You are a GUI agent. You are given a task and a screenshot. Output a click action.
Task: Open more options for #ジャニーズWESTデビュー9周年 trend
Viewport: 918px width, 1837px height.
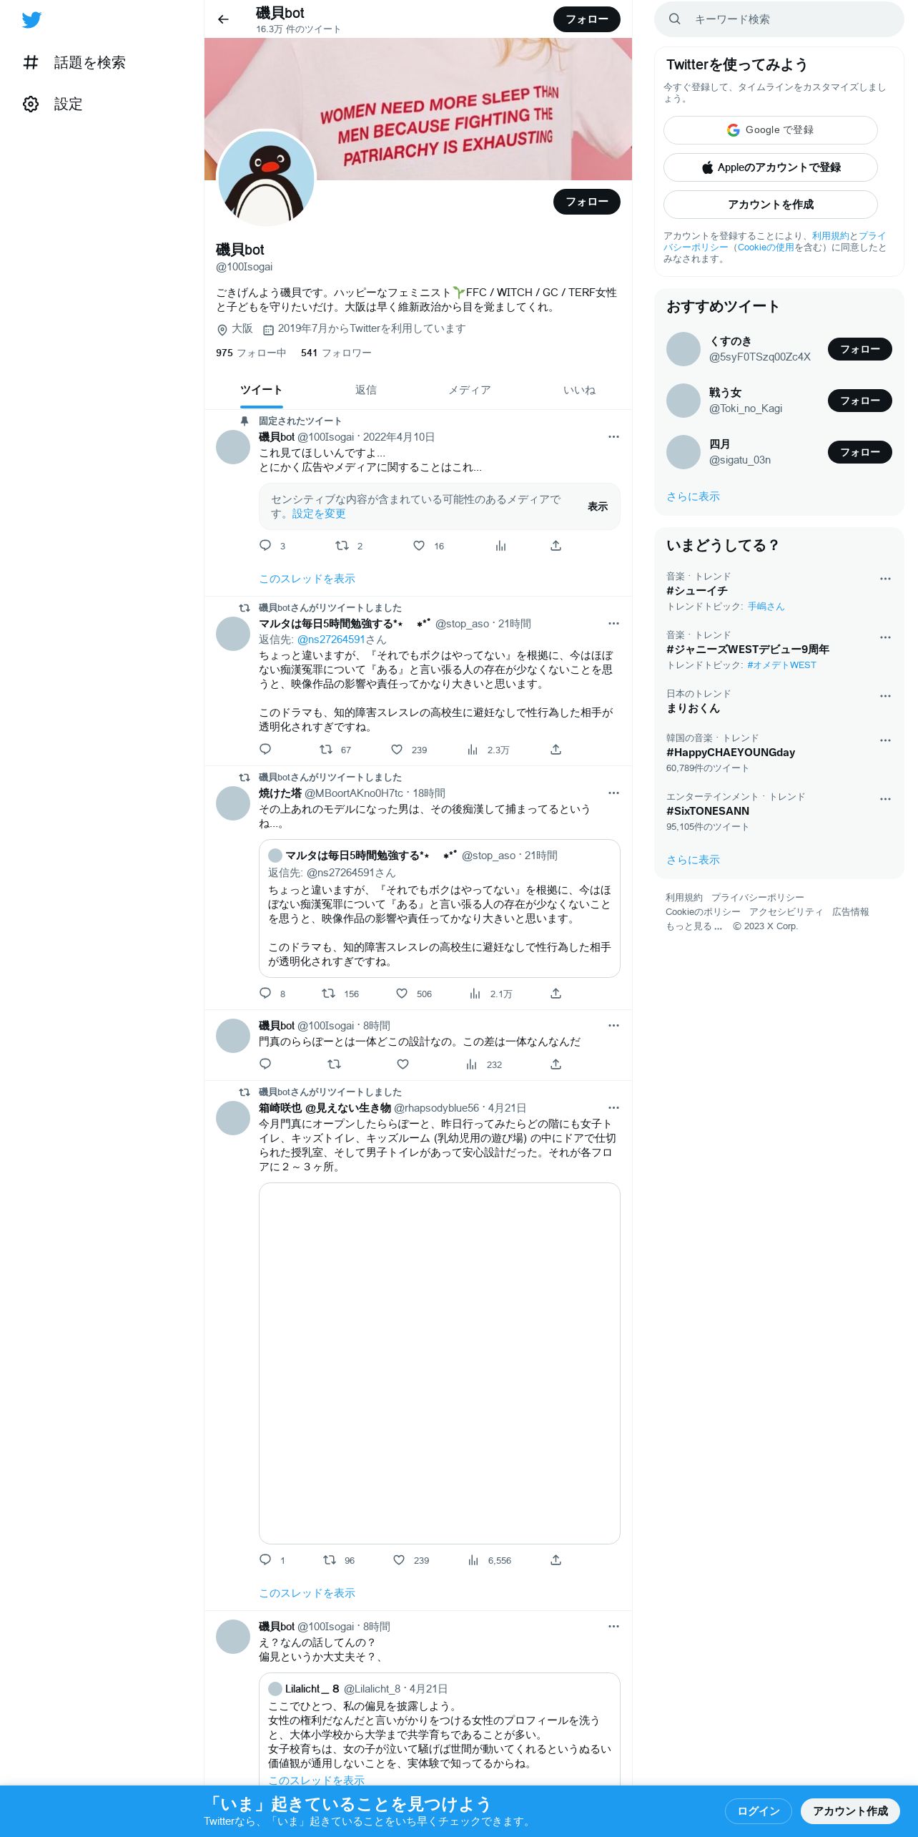tap(885, 637)
